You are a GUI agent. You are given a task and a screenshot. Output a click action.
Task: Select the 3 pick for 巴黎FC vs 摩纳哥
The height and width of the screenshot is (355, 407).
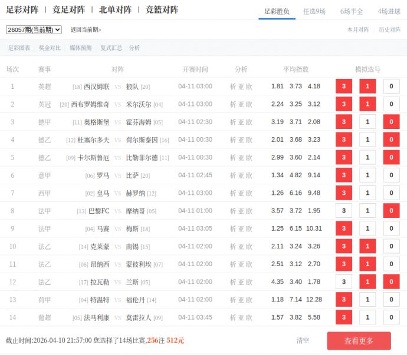coord(343,211)
